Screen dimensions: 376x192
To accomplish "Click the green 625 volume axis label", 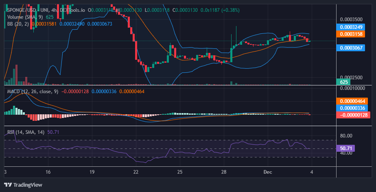I will (x=343, y=82).
